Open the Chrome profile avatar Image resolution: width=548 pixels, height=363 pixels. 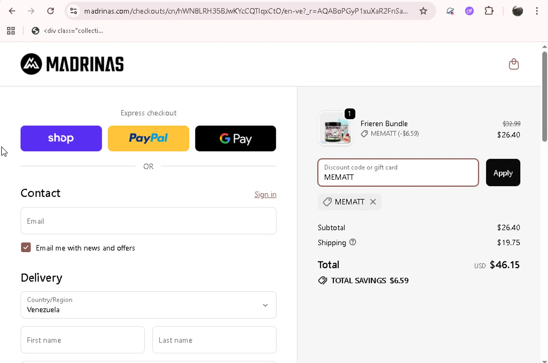[x=517, y=11]
